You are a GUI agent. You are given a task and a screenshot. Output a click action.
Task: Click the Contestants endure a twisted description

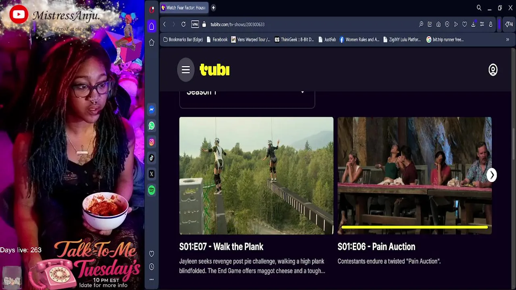pyautogui.click(x=389, y=261)
